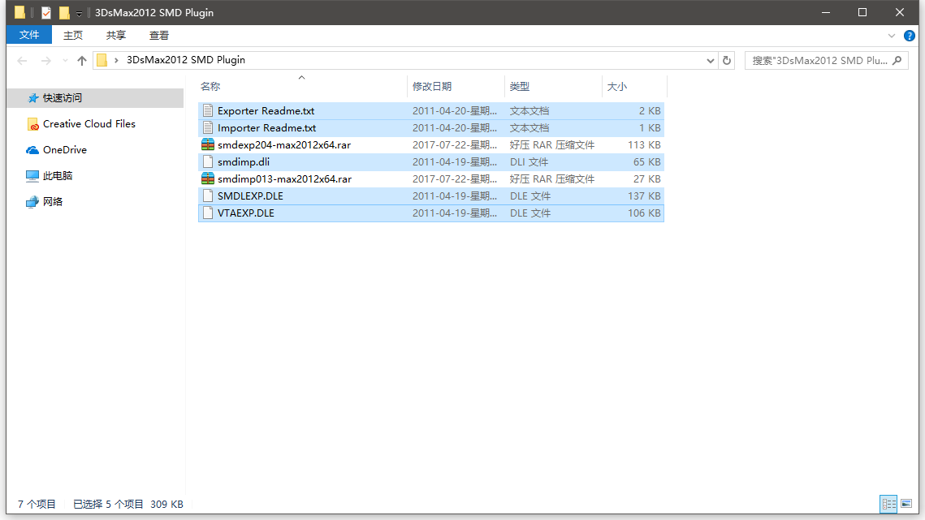The image size is (925, 520).
Task: Click the Exporter Readme.txt document icon
Action: [x=208, y=111]
